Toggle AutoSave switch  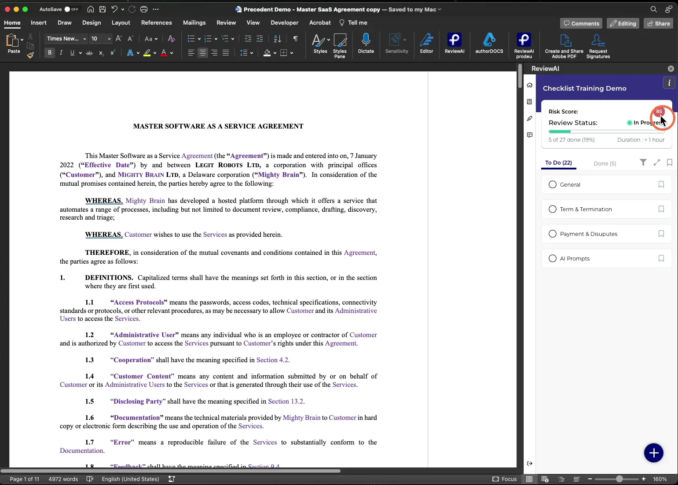(x=71, y=9)
